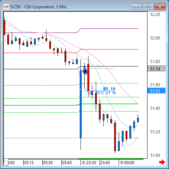The height and width of the screenshot is (169, 169).
Task: Click the 51.20 price scale value
Action: pyautogui.click(x=155, y=132)
